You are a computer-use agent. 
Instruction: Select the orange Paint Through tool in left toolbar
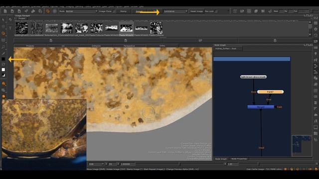3,33
